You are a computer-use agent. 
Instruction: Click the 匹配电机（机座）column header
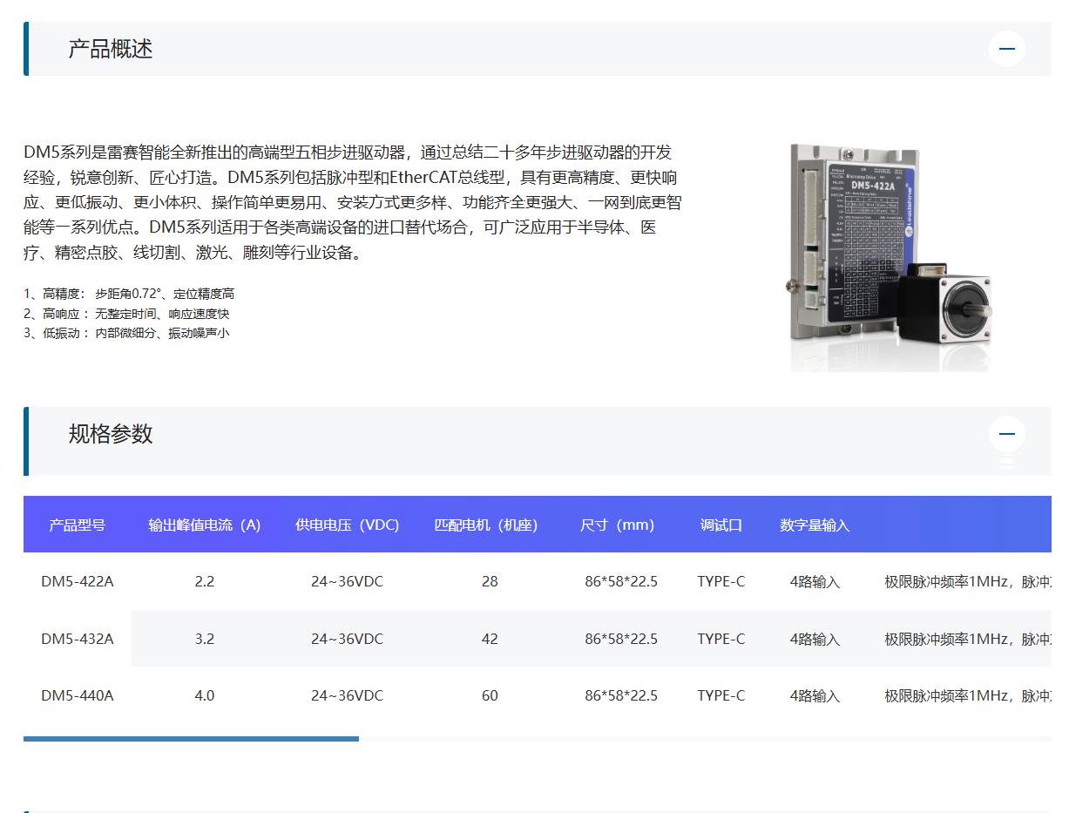tap(486, 525)
